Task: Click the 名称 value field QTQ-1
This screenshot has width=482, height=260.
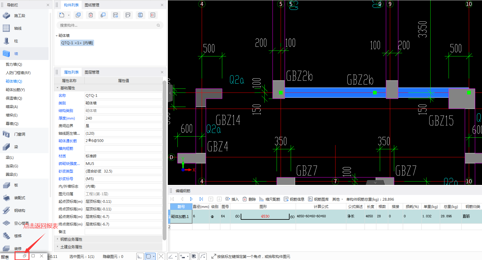Action: (123, 96)
